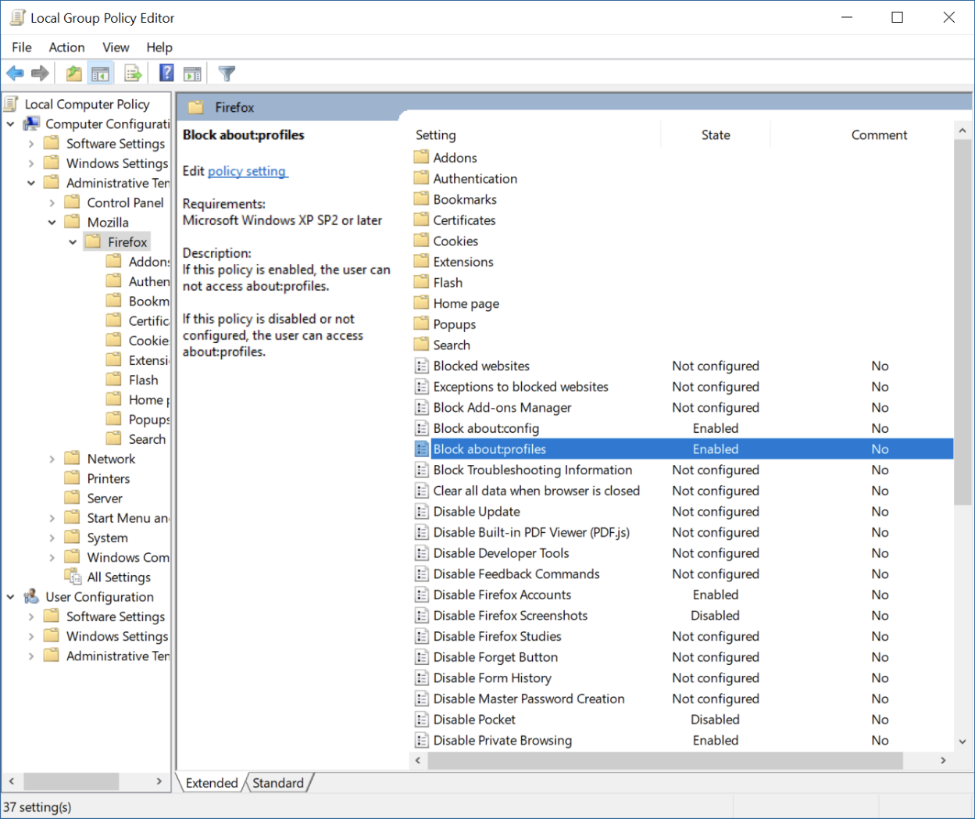
Task: Collapse the Firefox tree node
Action: (x=73, y=242)
